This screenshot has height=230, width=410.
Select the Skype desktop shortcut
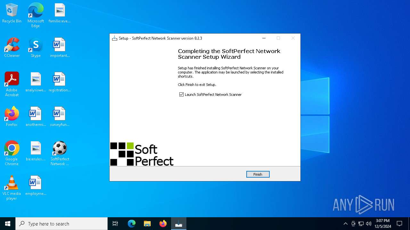36,48
